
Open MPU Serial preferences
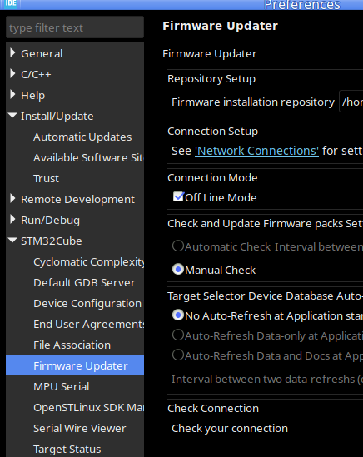62,387
